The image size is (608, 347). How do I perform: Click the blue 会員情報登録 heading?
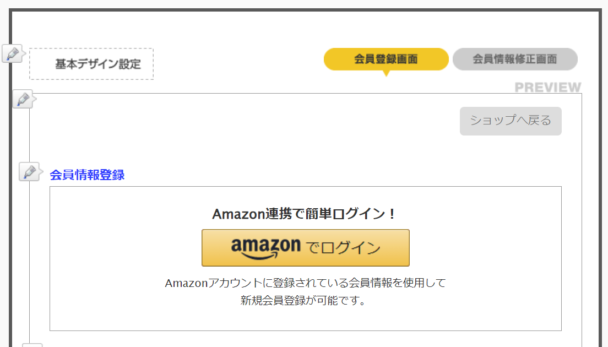tap(87, 175)
